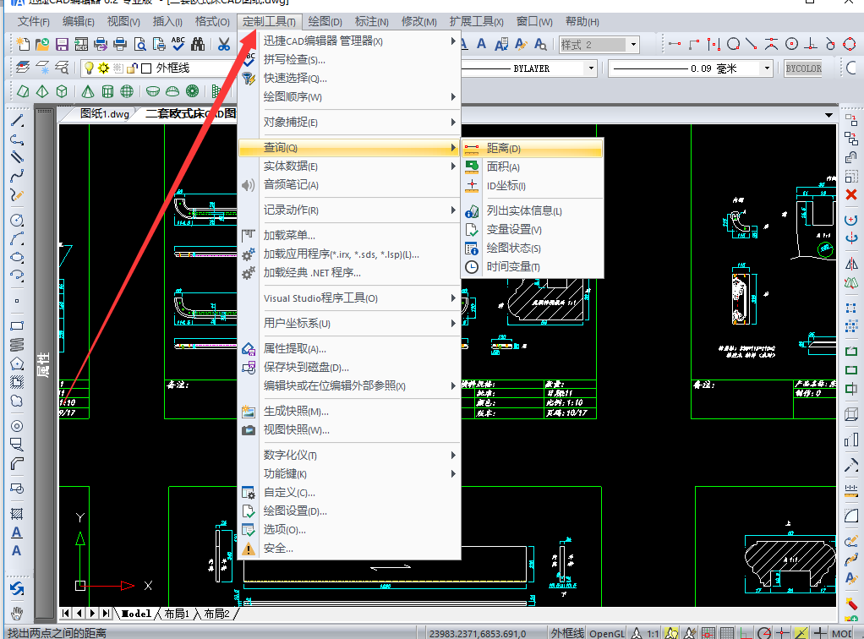Select the cylinder 3D tool
This screenshot has width=864, height=639.
point(107,91)
